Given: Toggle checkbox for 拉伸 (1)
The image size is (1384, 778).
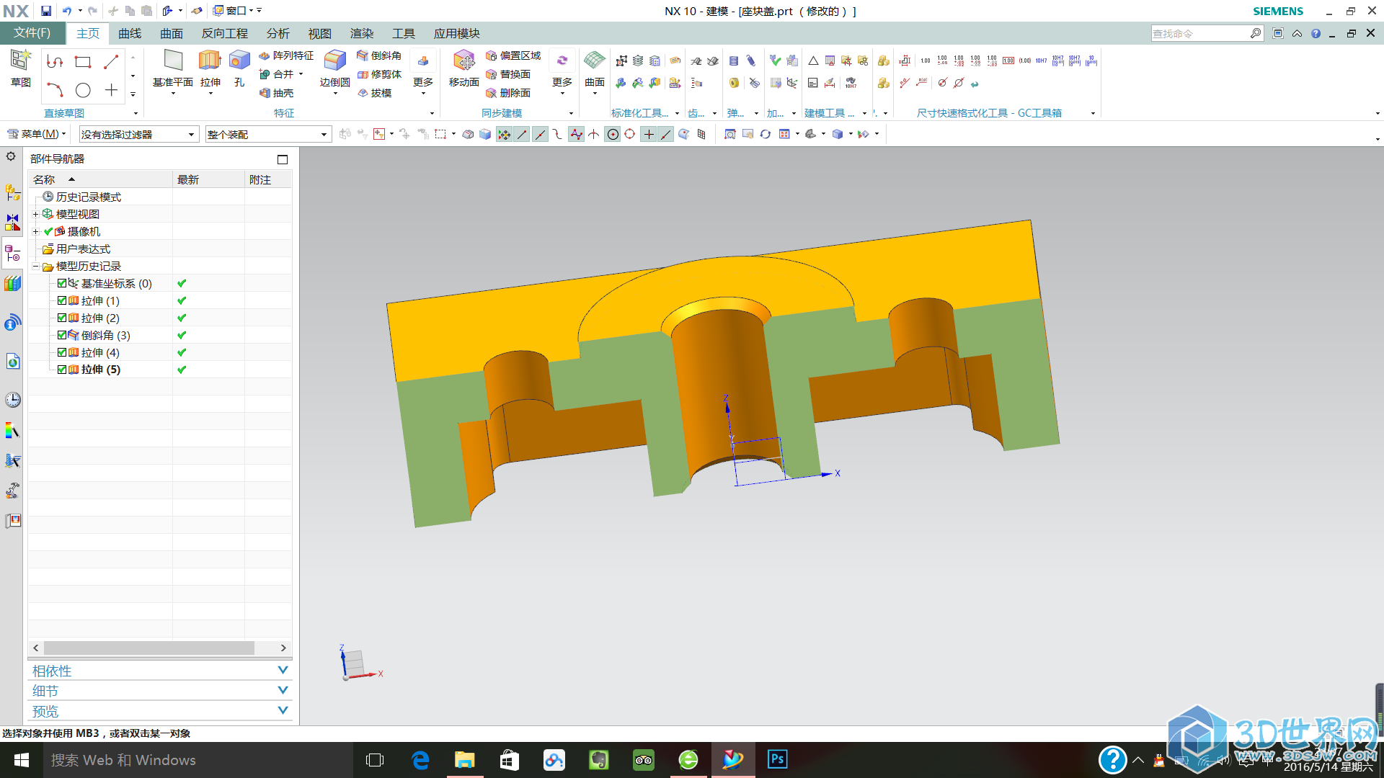Looking at the screenshot, I should pyautogui.click(x=62, y=300).
